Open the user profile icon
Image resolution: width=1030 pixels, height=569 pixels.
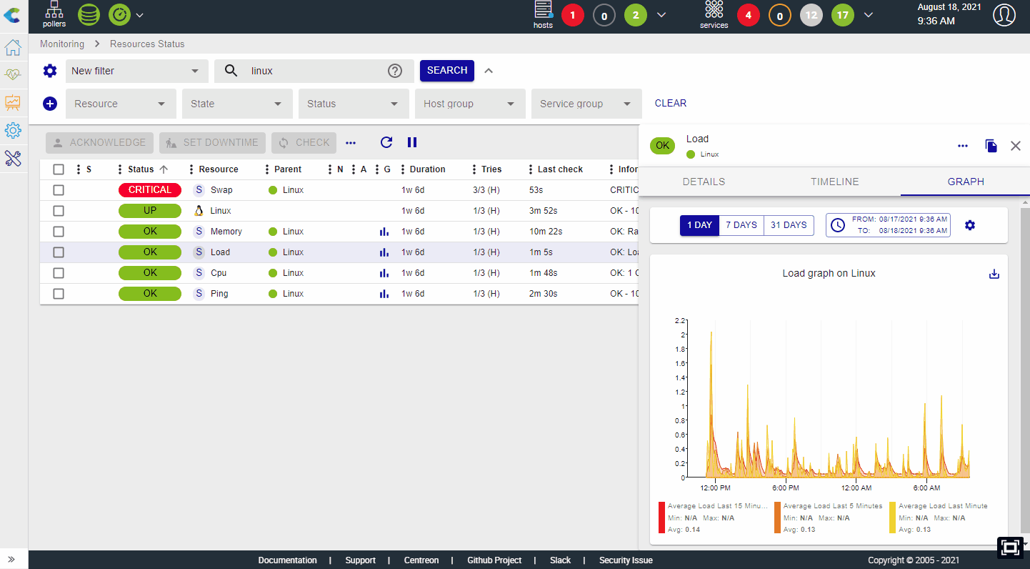1004,15
